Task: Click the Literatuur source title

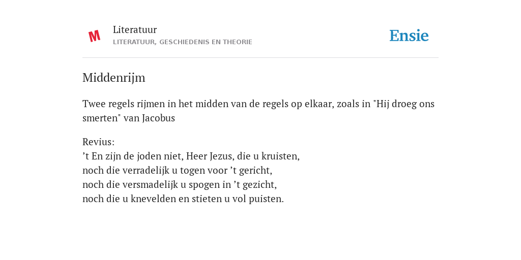Action: [x=135, y=29]
